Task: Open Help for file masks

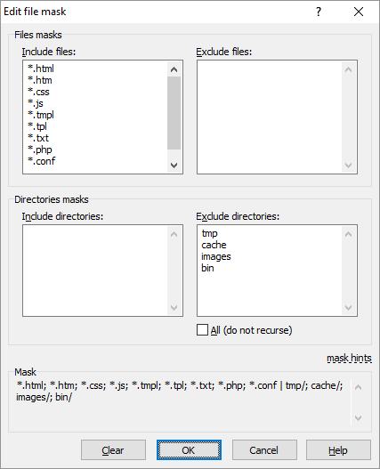Action: coord(338,449)
